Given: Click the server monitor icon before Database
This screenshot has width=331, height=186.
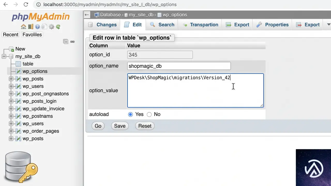Looking at the screenshot, I should click(97, 15).
